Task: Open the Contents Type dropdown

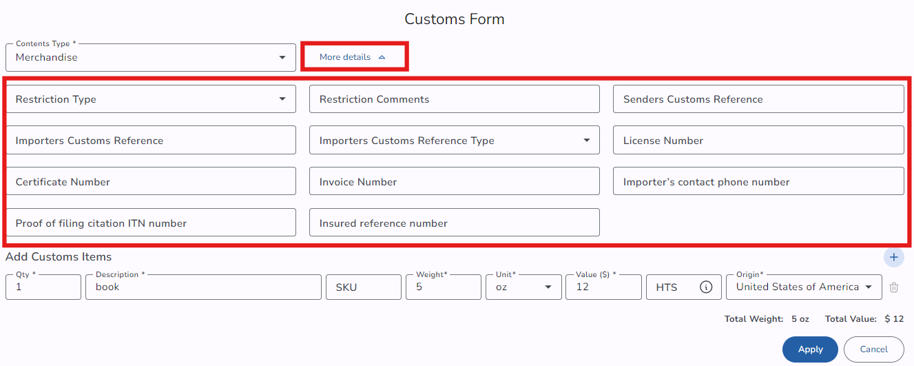Action: pos(150,58)
